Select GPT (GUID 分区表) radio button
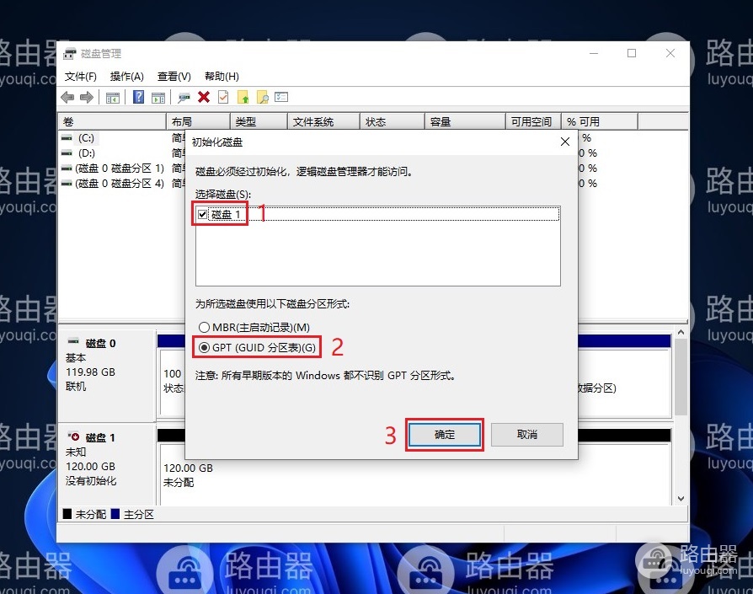Screen dimensions: 753x594 pyautogui.click(x=204, y=348)
